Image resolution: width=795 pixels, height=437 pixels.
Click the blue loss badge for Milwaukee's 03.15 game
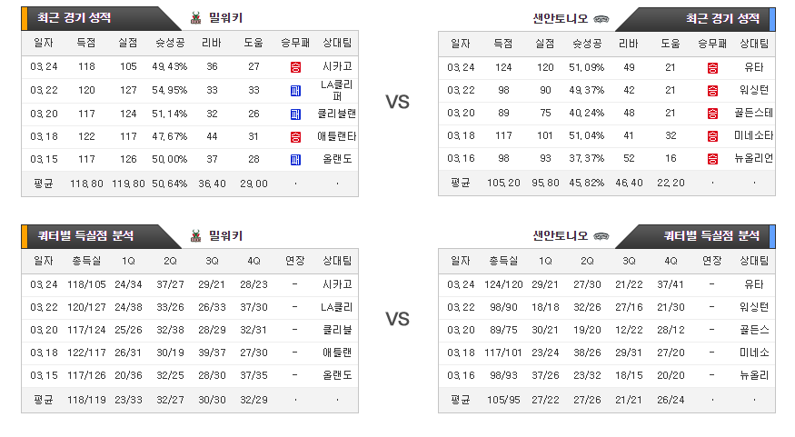tap(295, 160)
